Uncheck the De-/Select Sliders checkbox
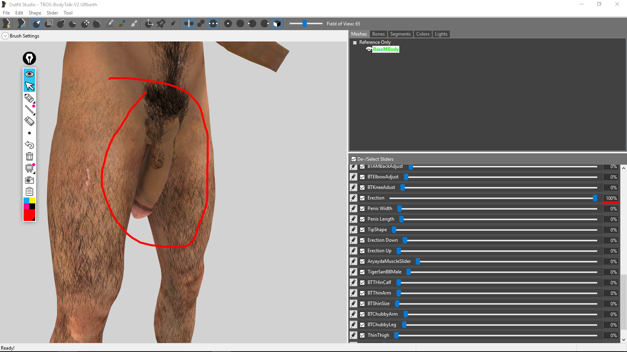This screenshot has width=627, height=352. coord(353,159)
